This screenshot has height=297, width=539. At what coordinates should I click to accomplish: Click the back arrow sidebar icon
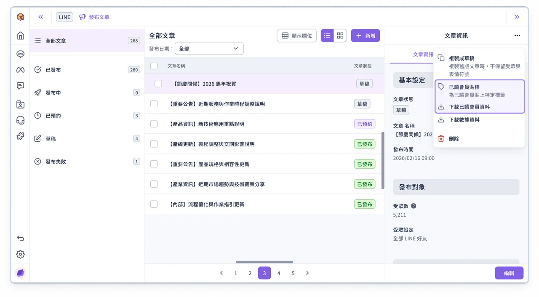click(x=20, y=239)
